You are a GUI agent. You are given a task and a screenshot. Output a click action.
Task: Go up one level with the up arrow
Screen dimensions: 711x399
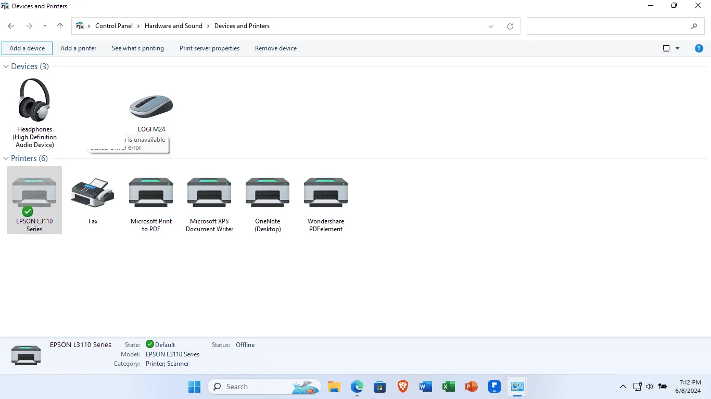(60, 26)
